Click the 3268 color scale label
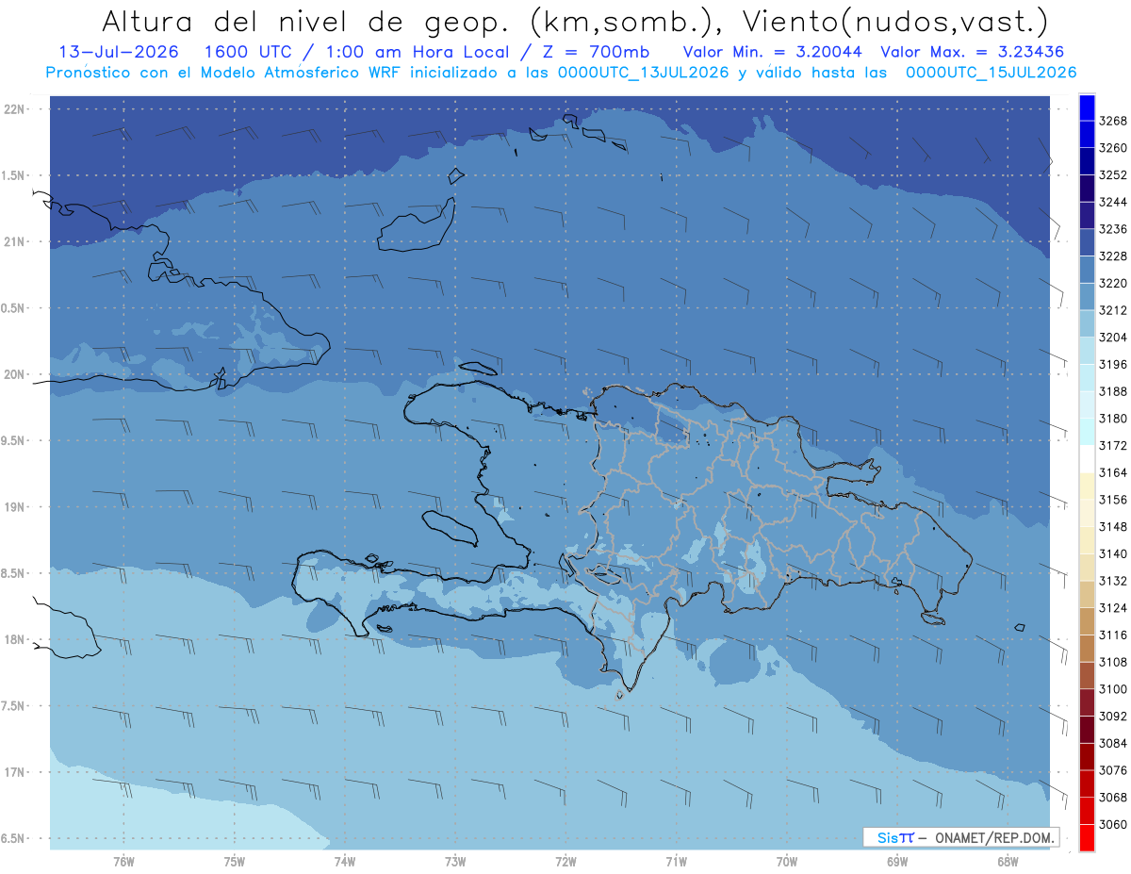The height and width of the screenshot is (874, 1131). [x=1112, y=122]
